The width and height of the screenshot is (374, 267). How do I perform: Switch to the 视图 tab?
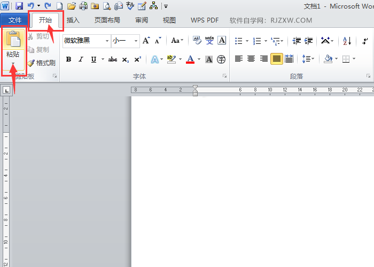[x=169, y=20]
